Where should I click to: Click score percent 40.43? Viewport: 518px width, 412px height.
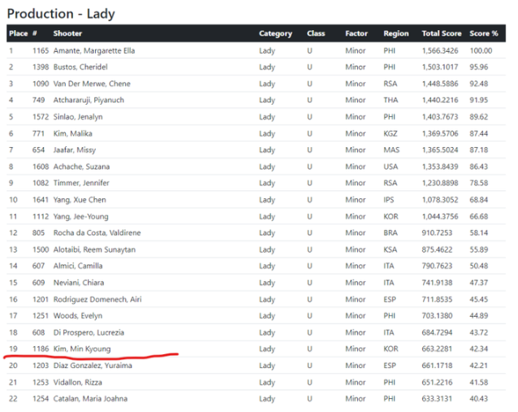479,398
